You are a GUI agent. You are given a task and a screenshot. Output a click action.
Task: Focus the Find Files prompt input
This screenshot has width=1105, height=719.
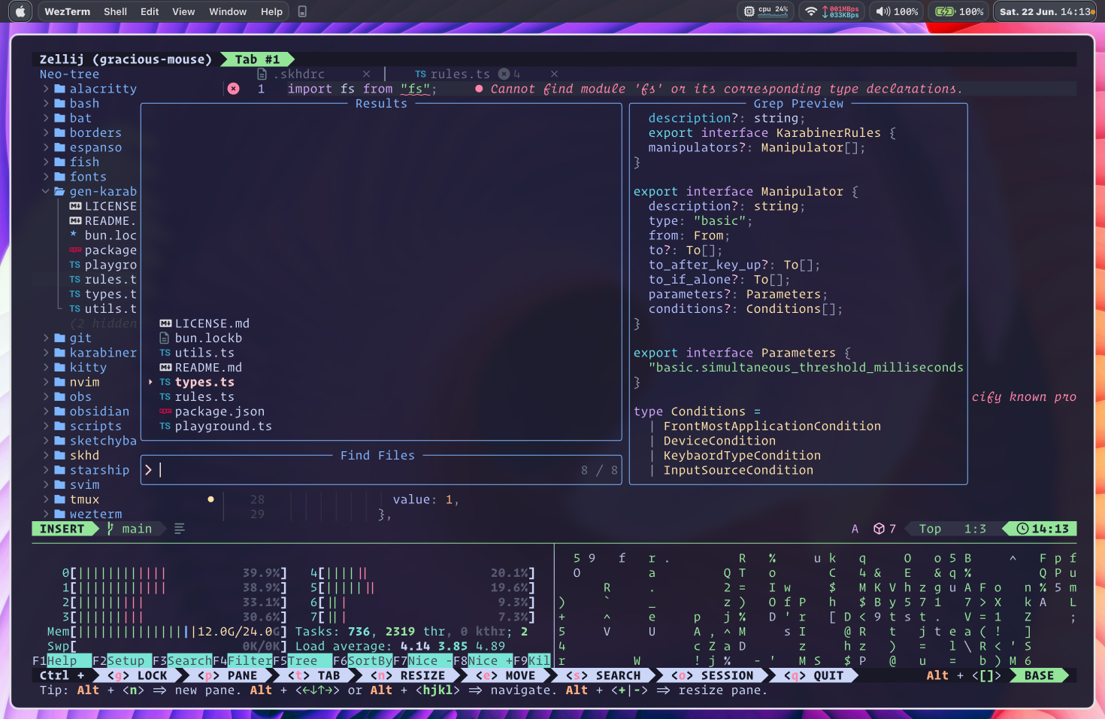click(x=381, y=470)
